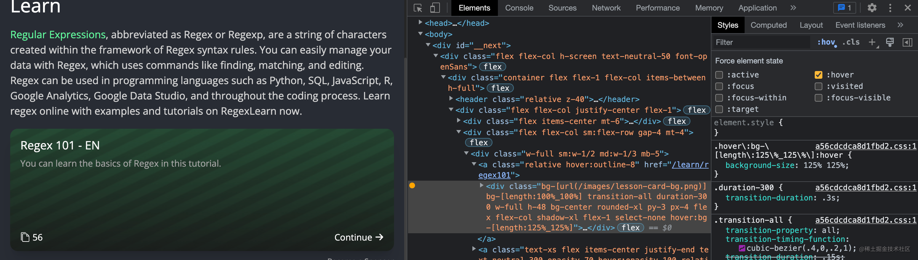This screenshot has width=918, height=260.
Task: Collapse the anchor relative hover:outline-8 node
Action: tap(474, 164)
